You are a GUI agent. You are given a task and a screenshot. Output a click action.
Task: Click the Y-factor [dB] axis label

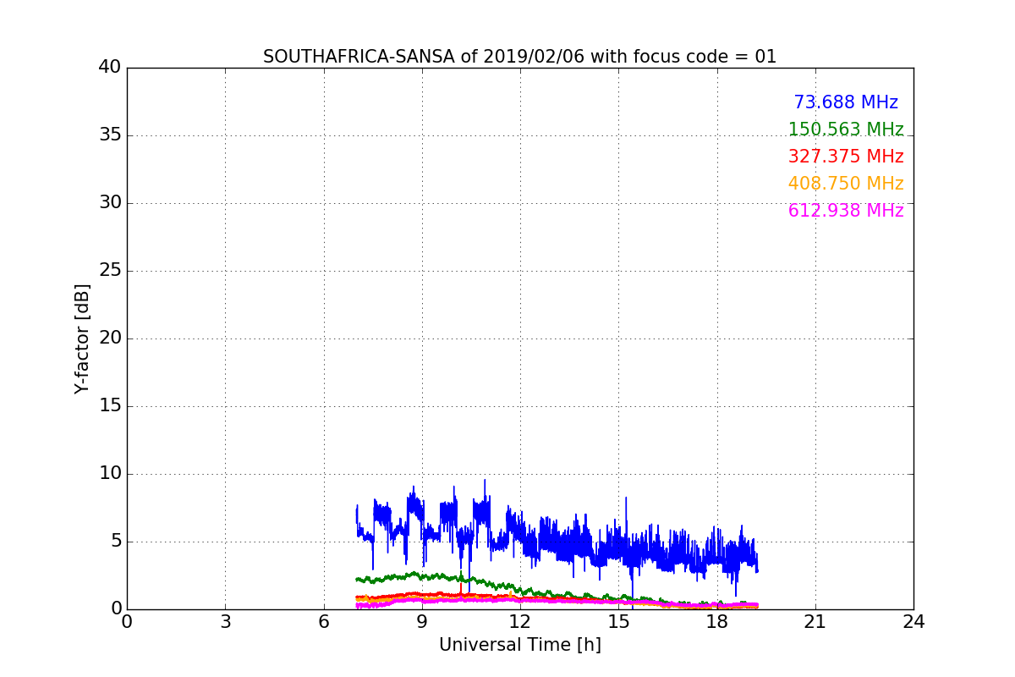tap(82, 338)
